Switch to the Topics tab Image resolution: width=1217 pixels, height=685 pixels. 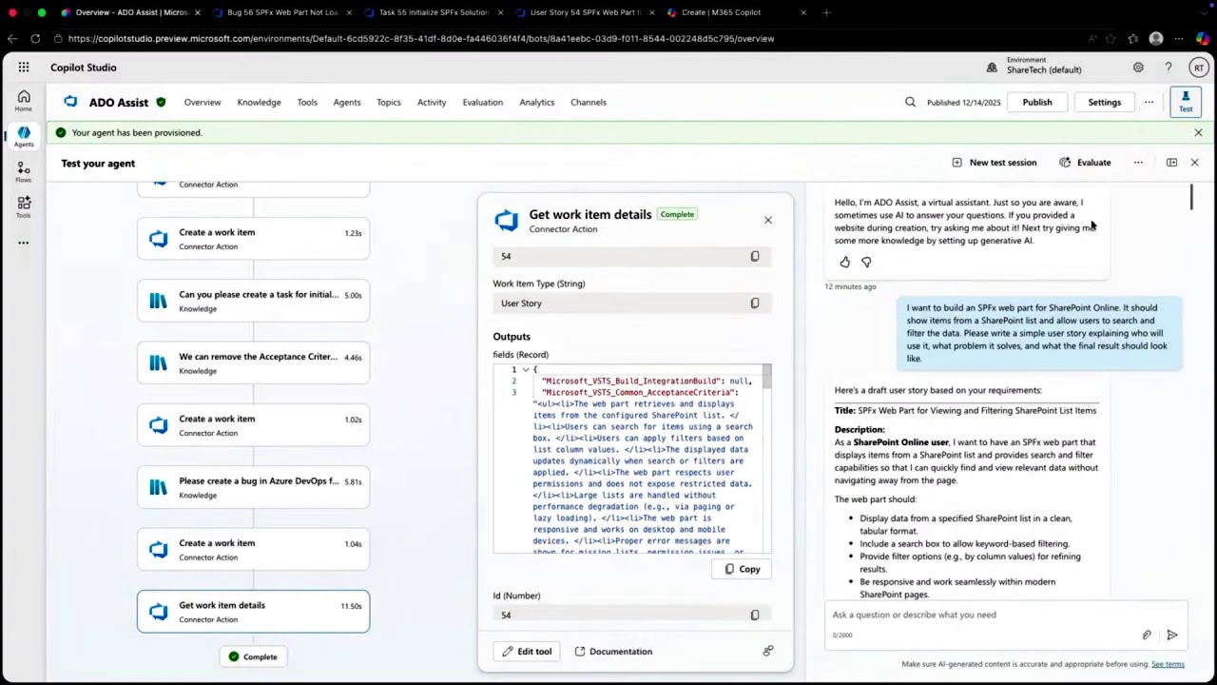click(389, 102)
